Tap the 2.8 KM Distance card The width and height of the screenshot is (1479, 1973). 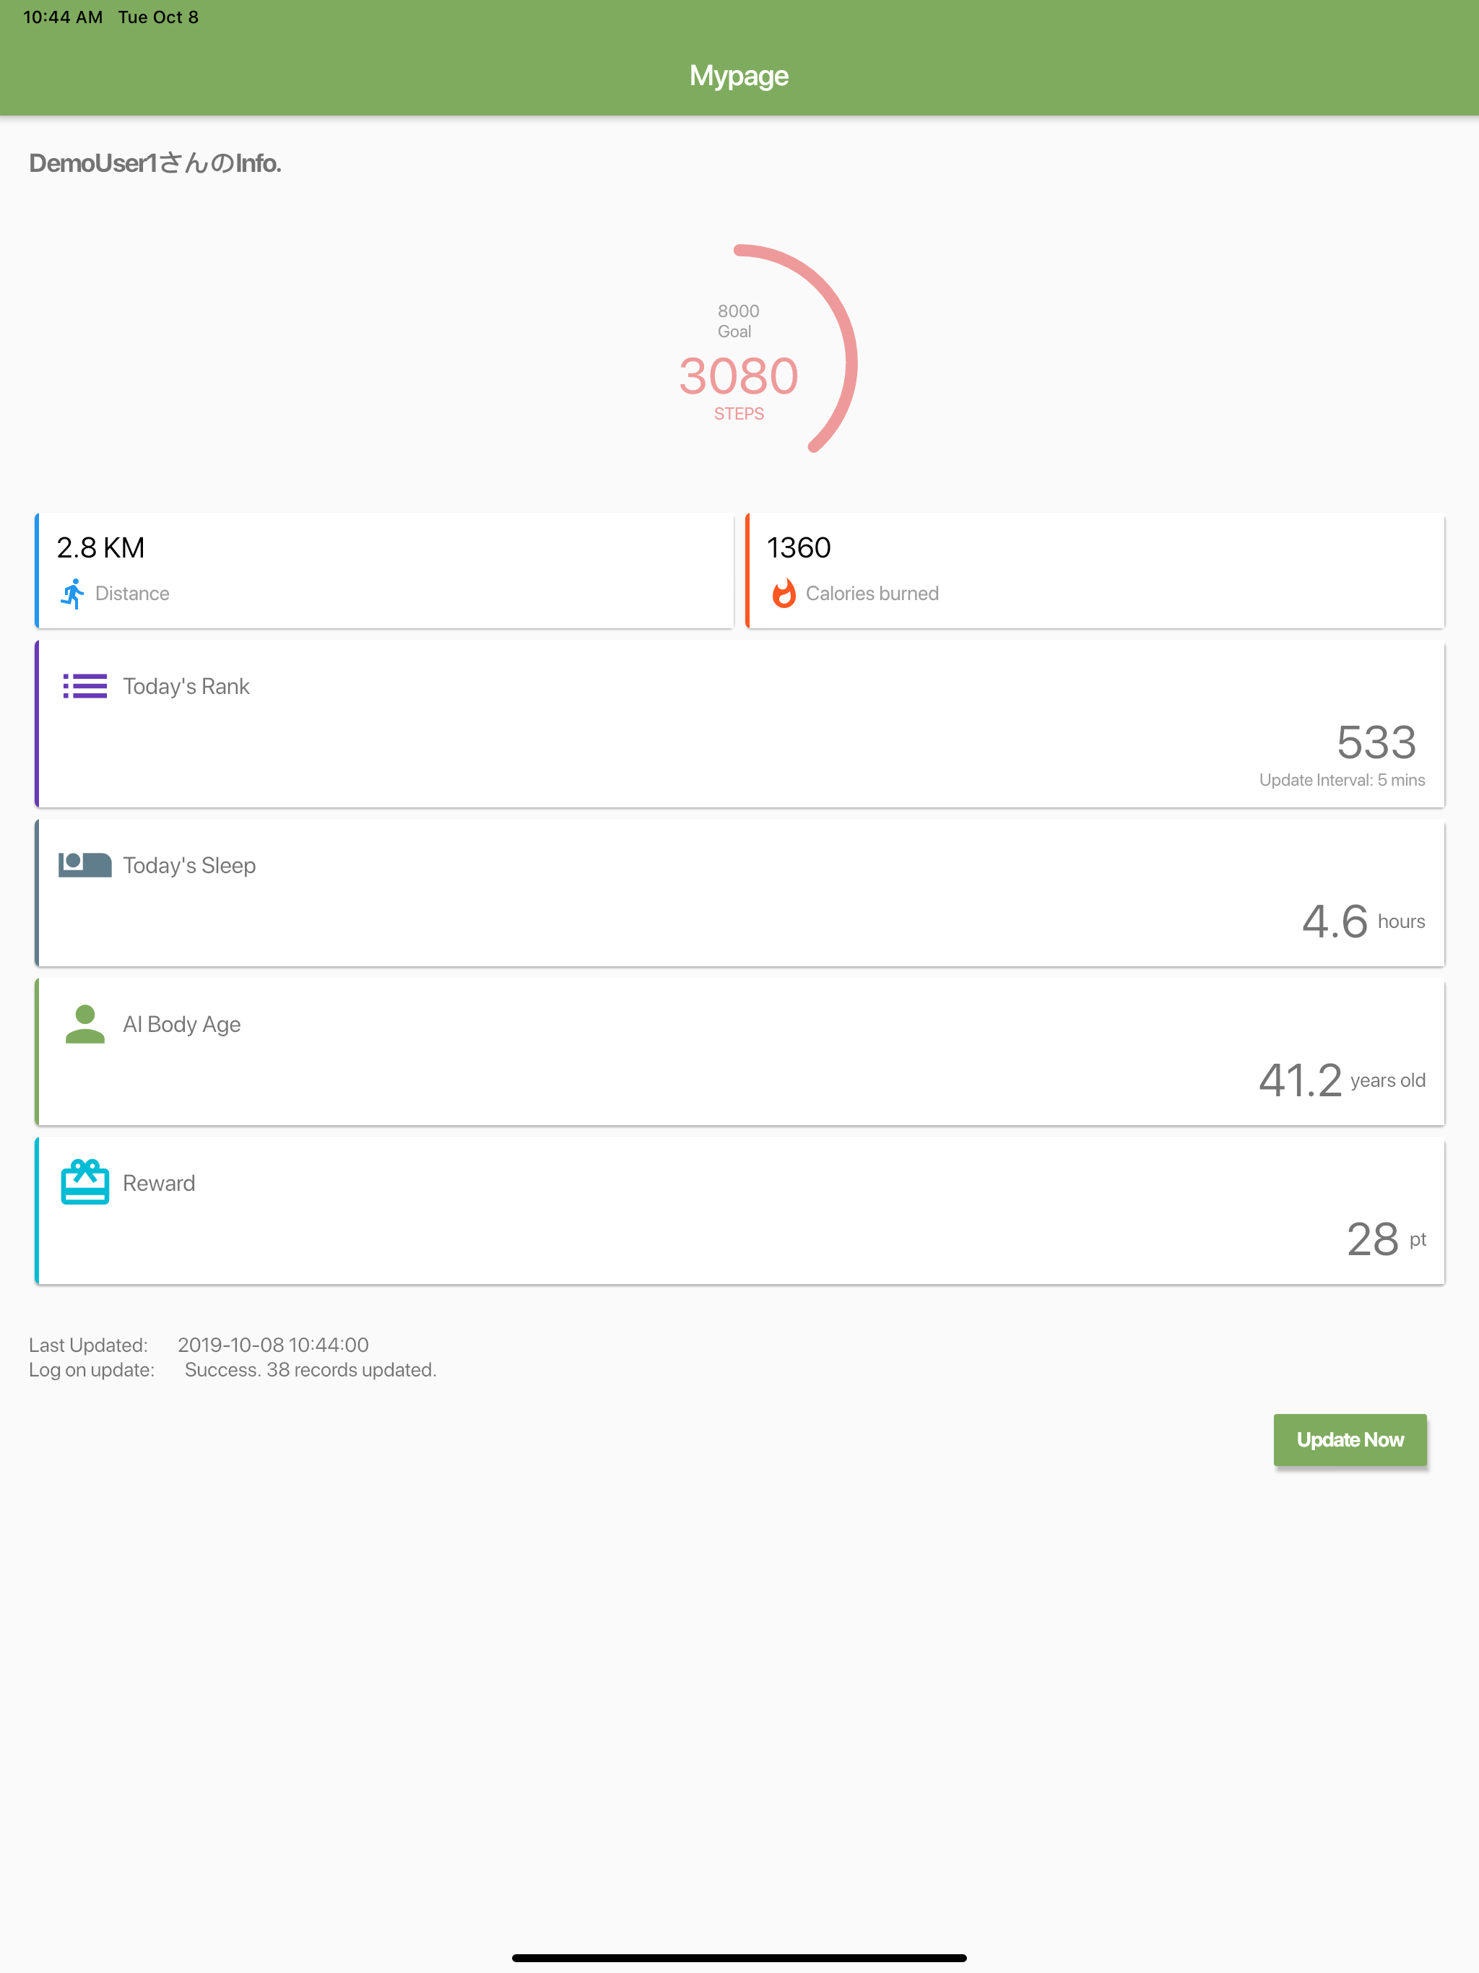tap(384, 571)
